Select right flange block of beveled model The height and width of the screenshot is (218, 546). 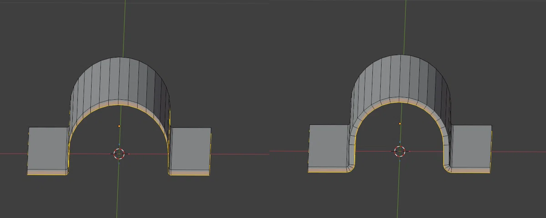[x=471, y=149]
